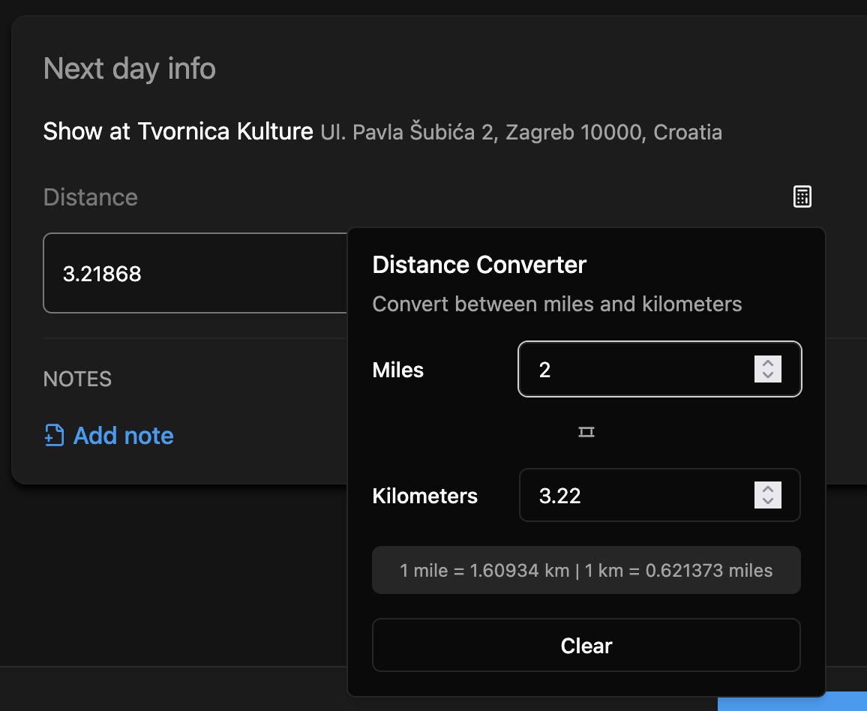Select the Kilometers input field
The image size is (867, 711).
coord(645,495)
